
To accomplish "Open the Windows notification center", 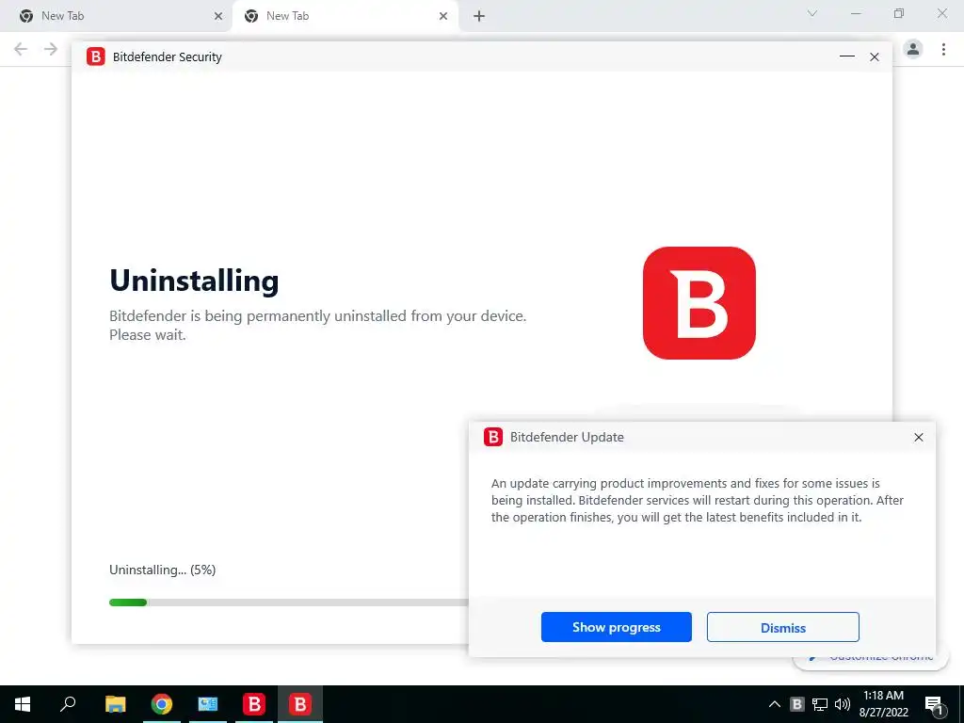I will tap(935, 704).
